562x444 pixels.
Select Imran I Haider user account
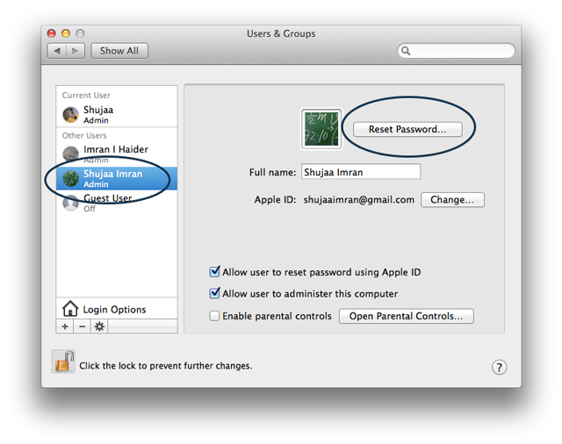click(x=117, y=154)
